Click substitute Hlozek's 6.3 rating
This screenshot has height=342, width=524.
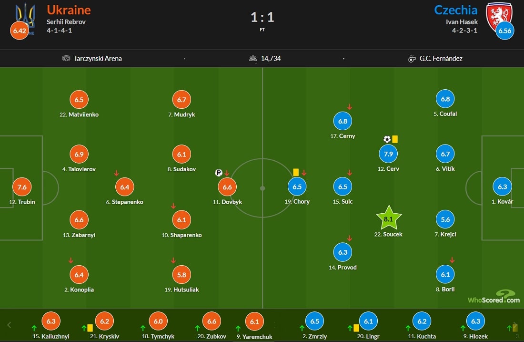[x=475, y=321]
